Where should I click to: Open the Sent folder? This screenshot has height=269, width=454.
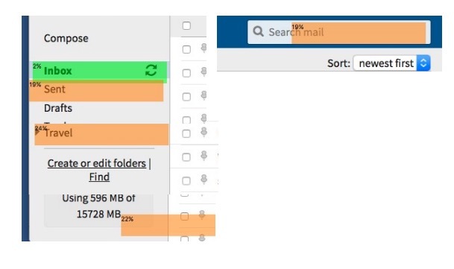[x=54, y=89]
